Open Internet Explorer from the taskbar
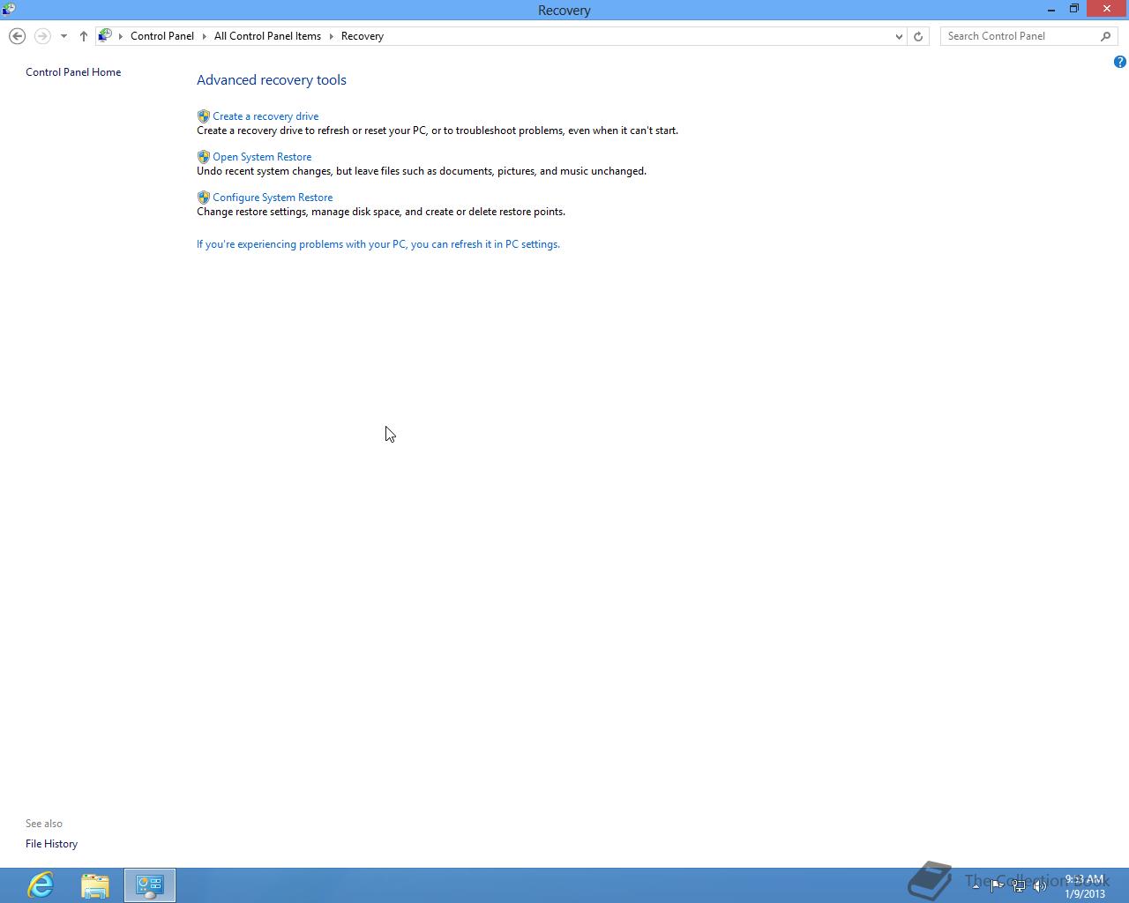 pyautogui.click(x=41, y=885)
